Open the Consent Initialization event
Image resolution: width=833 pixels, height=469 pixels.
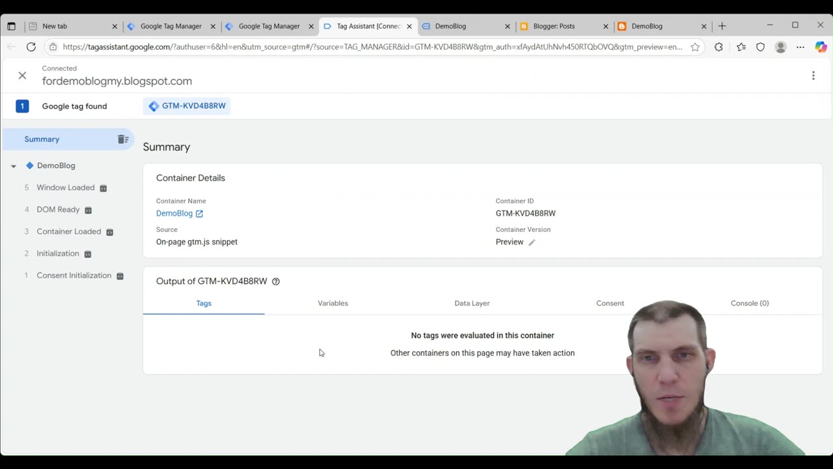(x=74, y=276)
